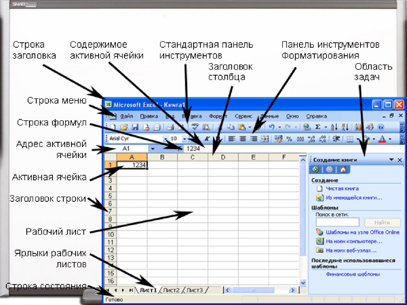Apply the 000 thousands separator format

300,139
